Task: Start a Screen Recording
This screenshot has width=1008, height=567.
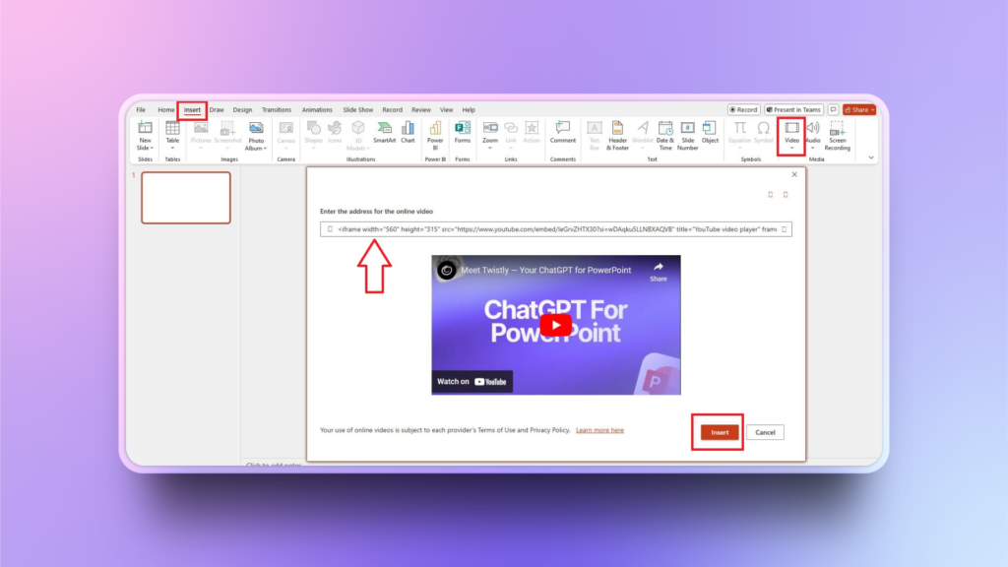Action: (x=837, y=136)
